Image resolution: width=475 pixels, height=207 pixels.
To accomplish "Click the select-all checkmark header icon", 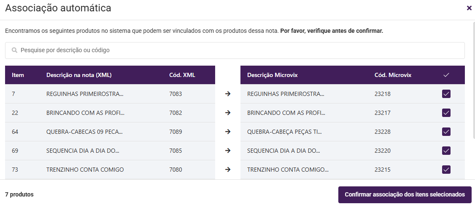I will coord(446,75).
